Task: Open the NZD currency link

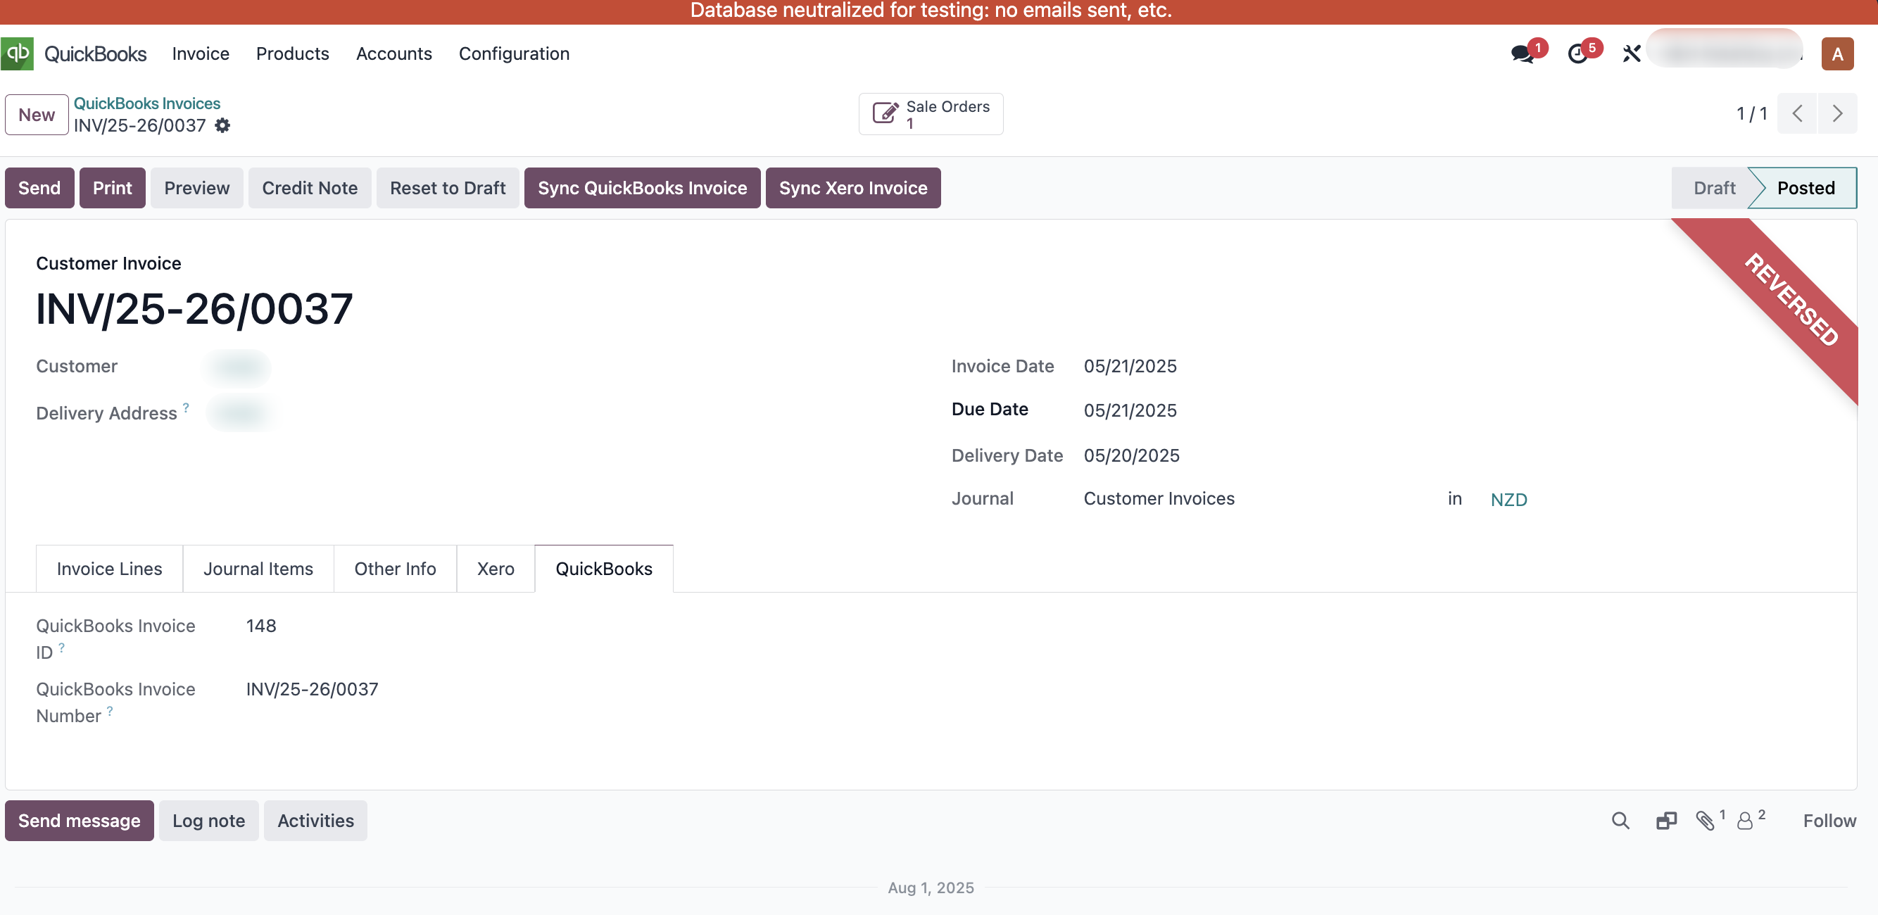Action: tap(1508, 500)
